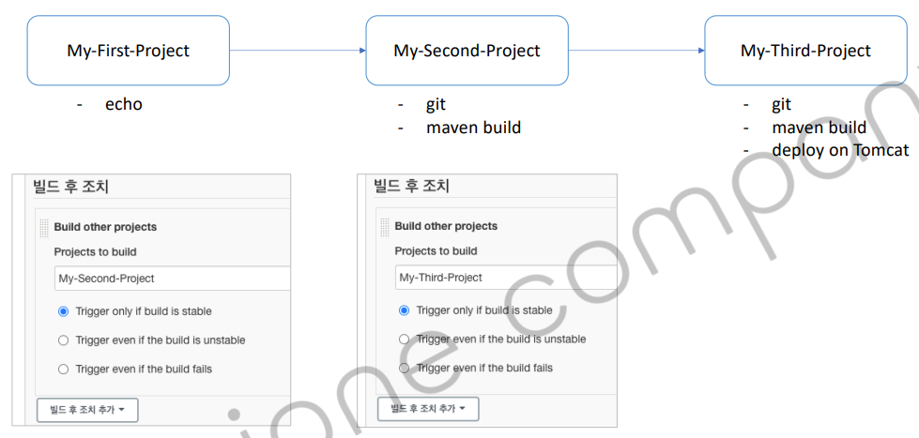Click the My-Third-Project diagram box
Viewport: 919px width, 438px height.
[804, 51]
